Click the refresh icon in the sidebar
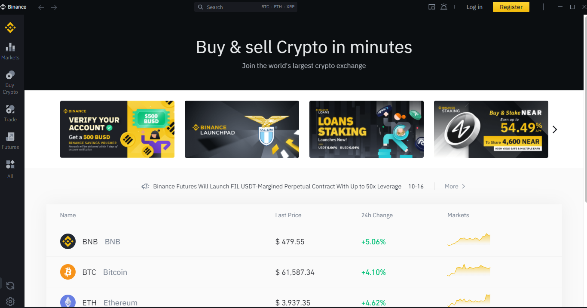 10,286
